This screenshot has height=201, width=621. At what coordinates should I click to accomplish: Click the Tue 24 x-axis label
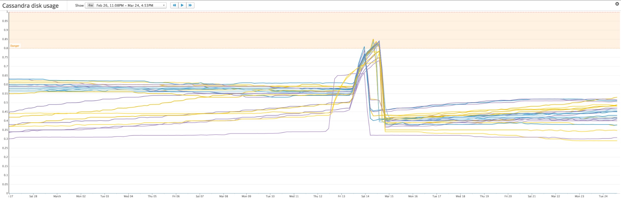click(x=603, y=196)
